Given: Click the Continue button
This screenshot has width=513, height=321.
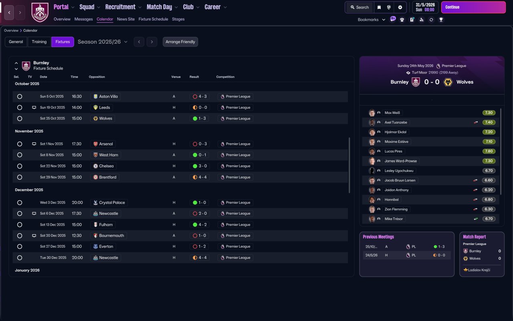Looking at the screenshot, I should pos(473,7).
